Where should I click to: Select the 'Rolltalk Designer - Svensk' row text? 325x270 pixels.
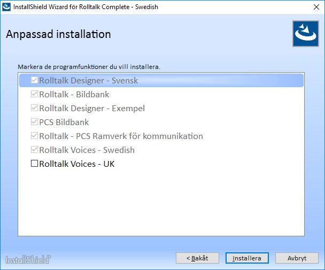pyautogui.click(x=89, y=80)
